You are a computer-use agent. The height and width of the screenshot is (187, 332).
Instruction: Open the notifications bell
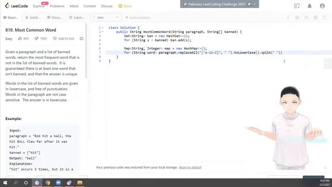310,6
